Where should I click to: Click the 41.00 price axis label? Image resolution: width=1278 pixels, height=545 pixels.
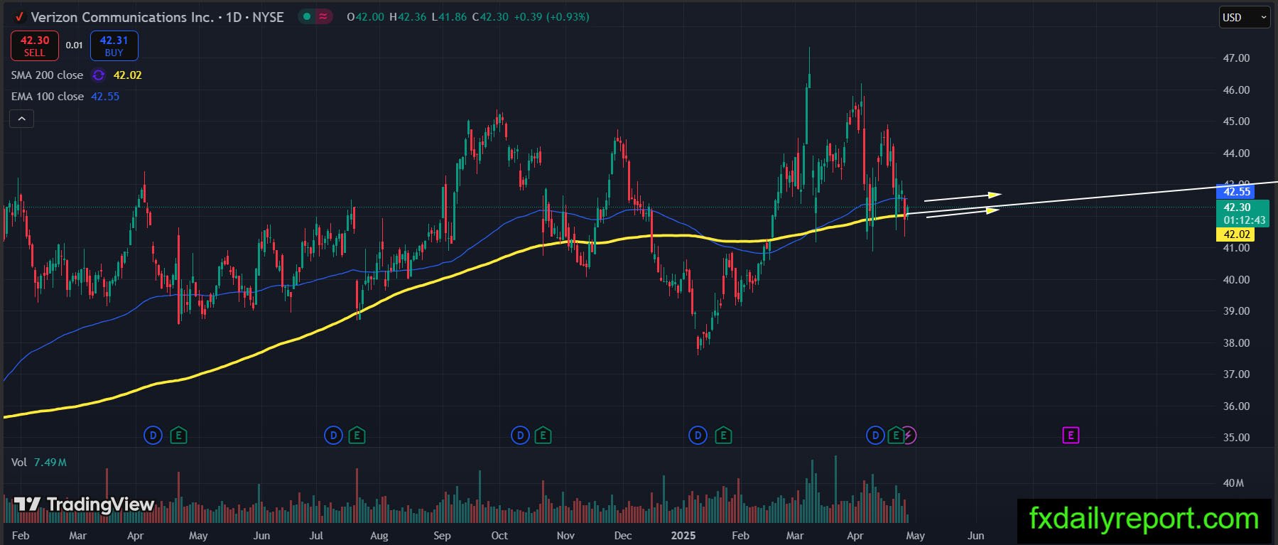pos(1236,248)
